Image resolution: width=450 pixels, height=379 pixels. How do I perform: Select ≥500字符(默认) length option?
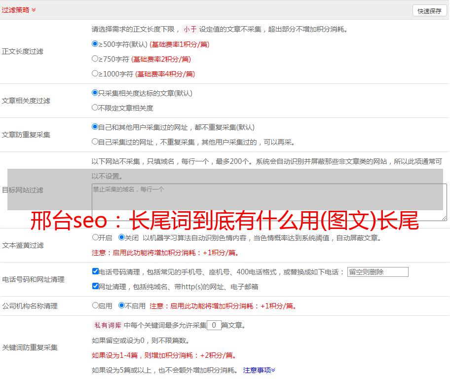(x=95, y=43)
